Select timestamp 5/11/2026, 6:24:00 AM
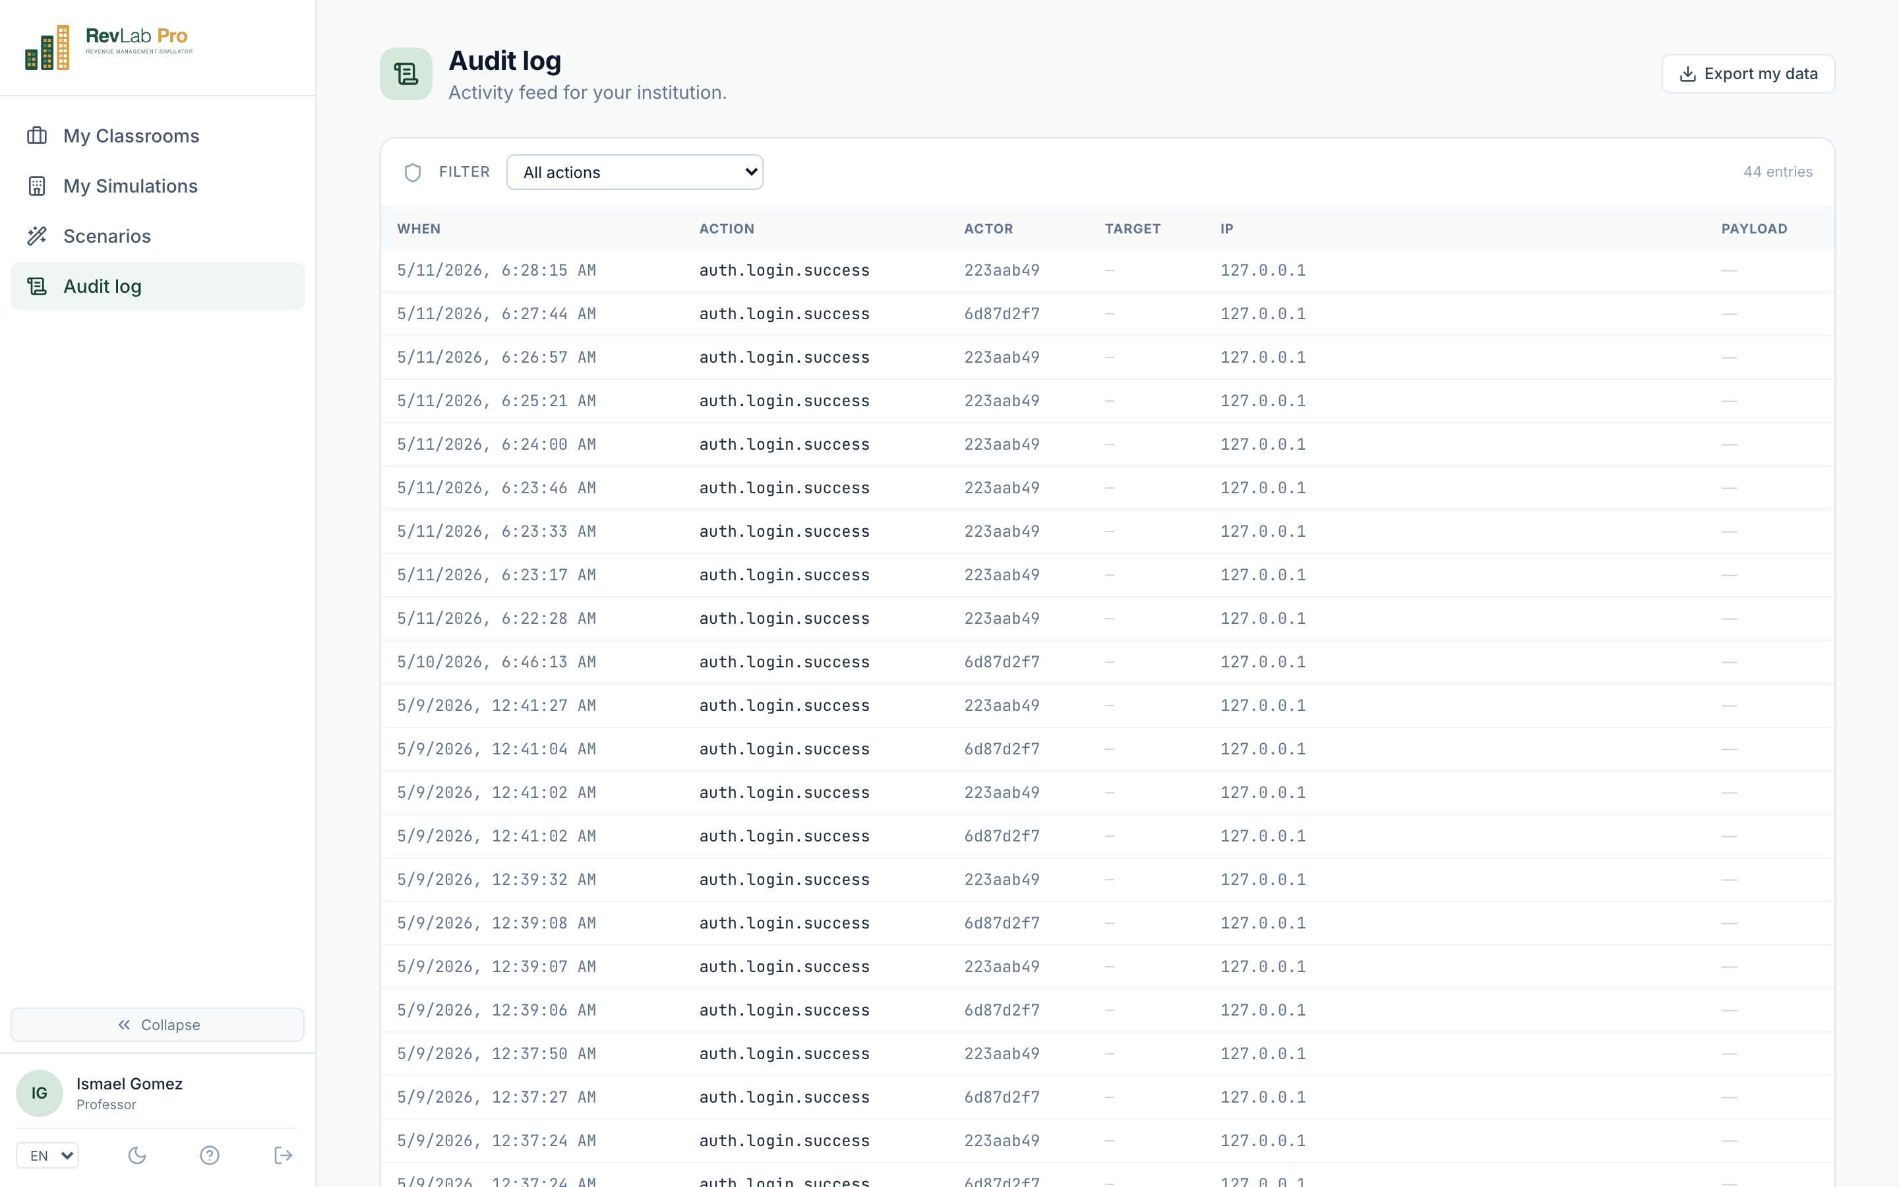 [496, 444]
